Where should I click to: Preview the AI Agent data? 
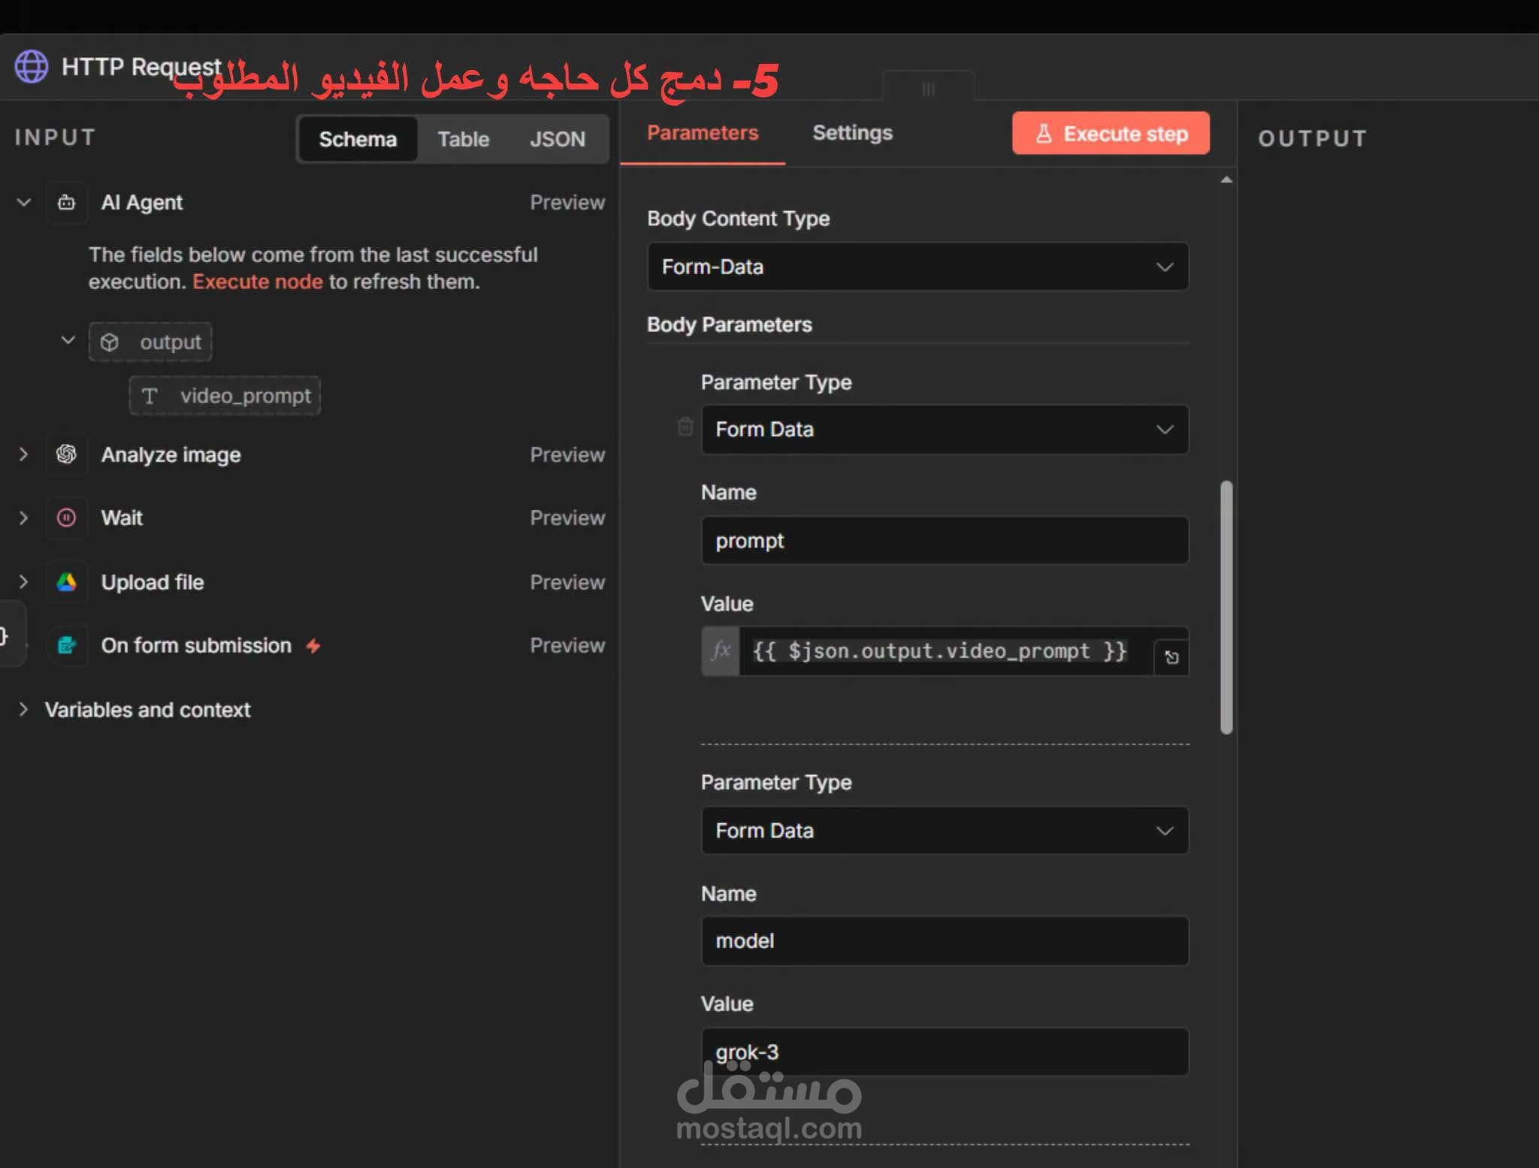point(567,202)
